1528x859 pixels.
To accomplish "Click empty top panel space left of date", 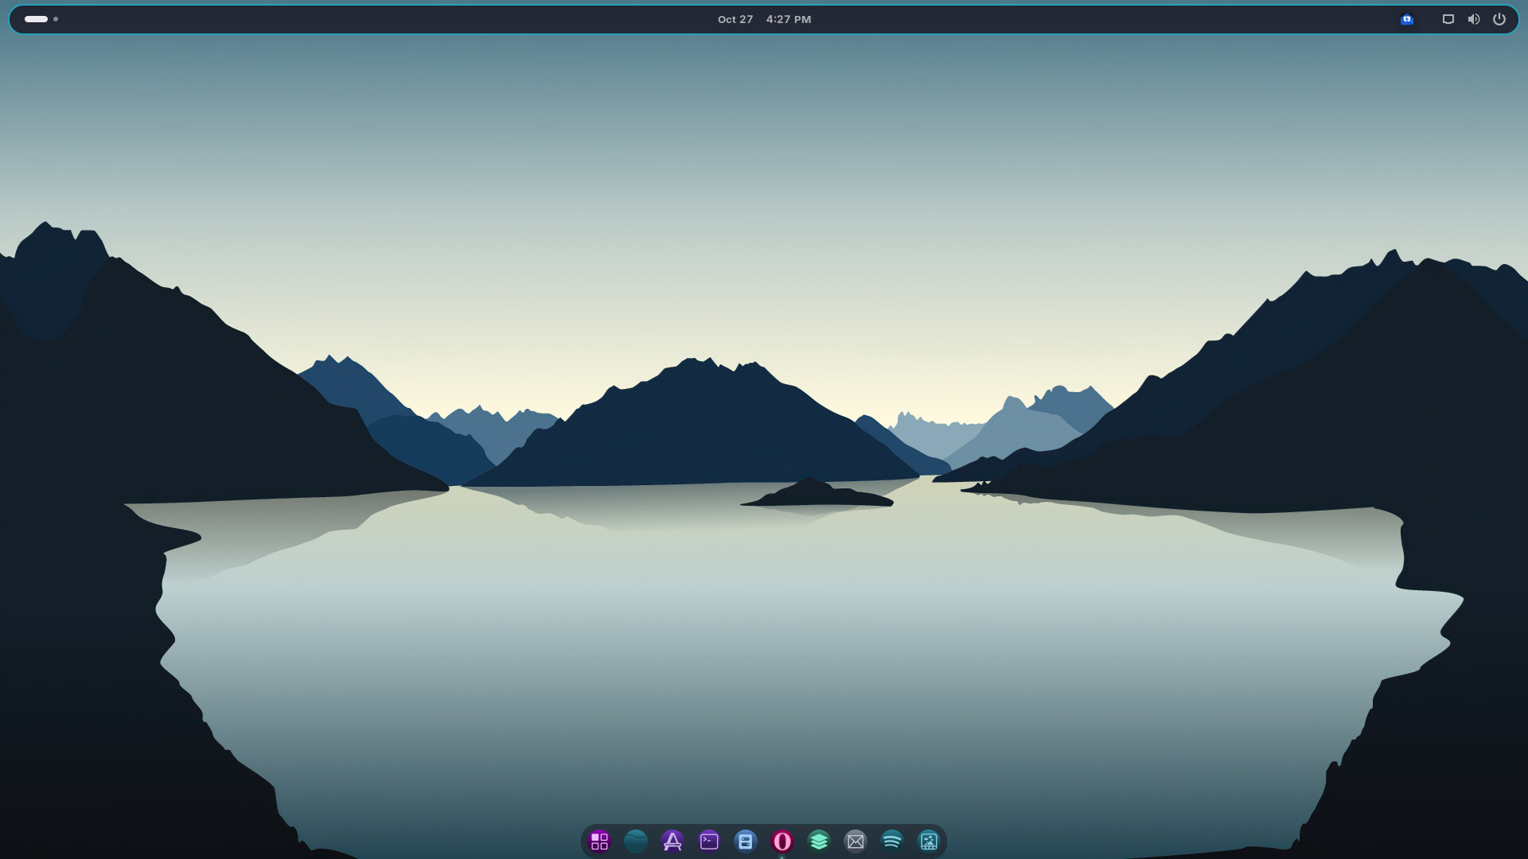I will click(398, 19).
